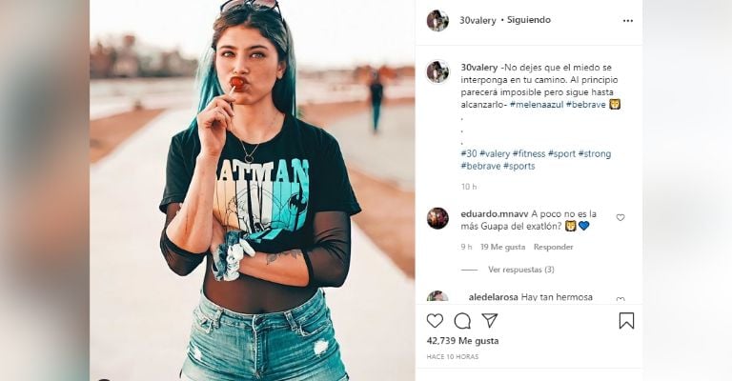The height and width of the screenshot is (381, 732).
Task: Click Responder under eduardo.mnavv's comment
Action: tap(553, 247)
